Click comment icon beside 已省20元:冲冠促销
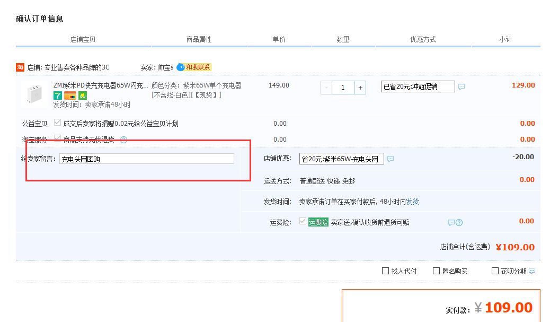 click(462, 87)
